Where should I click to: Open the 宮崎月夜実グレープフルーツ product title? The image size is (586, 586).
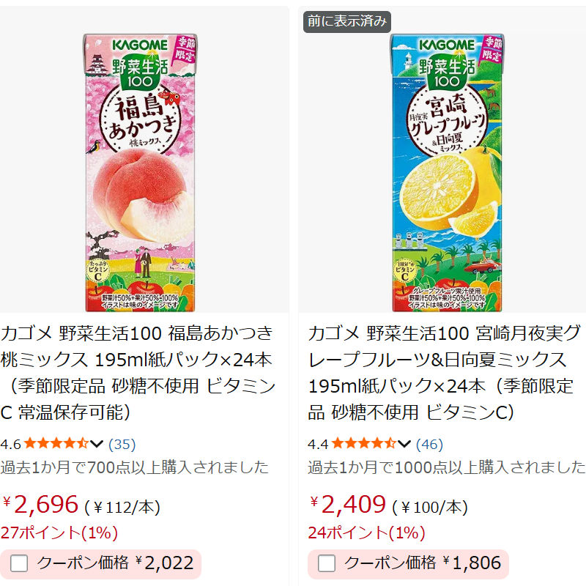pos(444,373)
